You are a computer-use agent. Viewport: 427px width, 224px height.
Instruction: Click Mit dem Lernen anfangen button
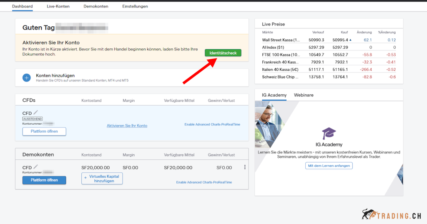coord(329,166)
